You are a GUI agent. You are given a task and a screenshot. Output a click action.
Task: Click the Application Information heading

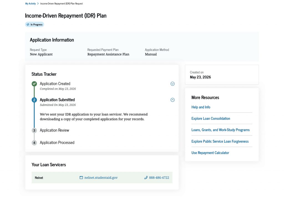click(x=52, y=40)
